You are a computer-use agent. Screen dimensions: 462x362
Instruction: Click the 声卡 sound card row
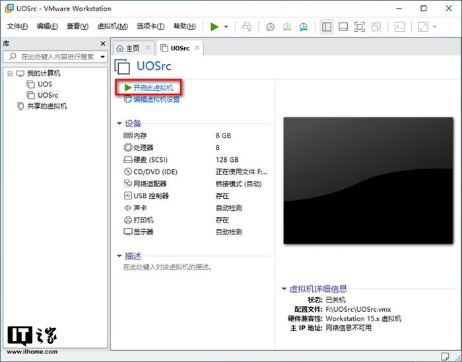[x=195, y=208]
